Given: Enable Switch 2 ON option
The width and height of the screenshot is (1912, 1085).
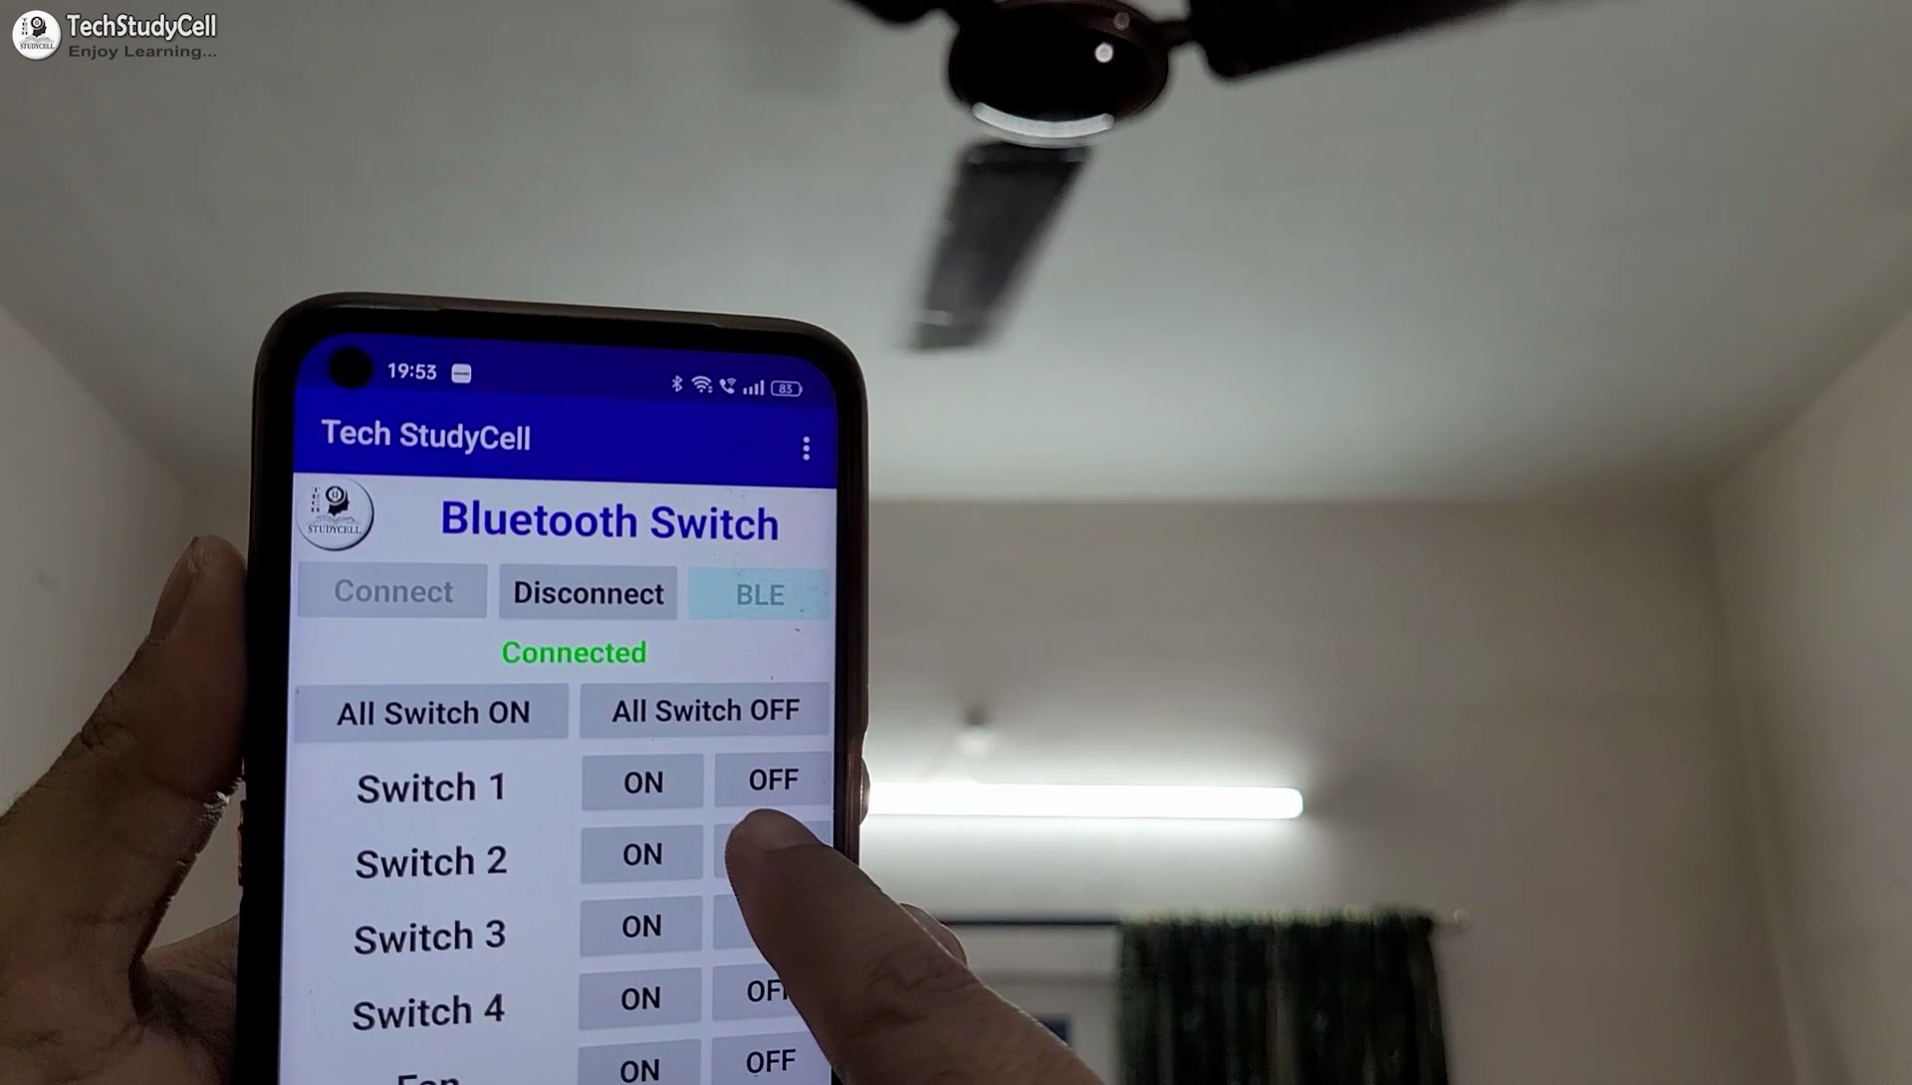Looking at the screenshot, I should pyautogui.click(x=642, y=853).
